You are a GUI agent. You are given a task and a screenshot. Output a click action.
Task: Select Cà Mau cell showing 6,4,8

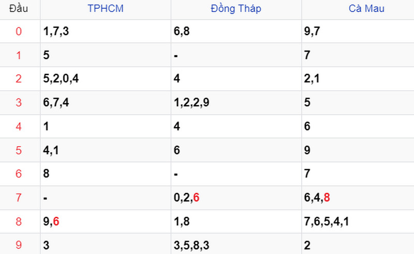(x=358, y=198)
